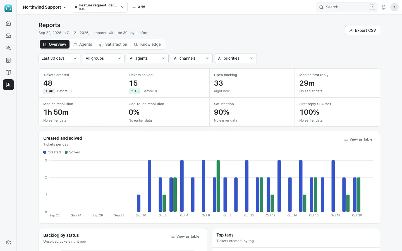The width and height of the screenshot is (402, 251).
Task: Click the First reply SLA met 100% value
Action: point(309,112)
